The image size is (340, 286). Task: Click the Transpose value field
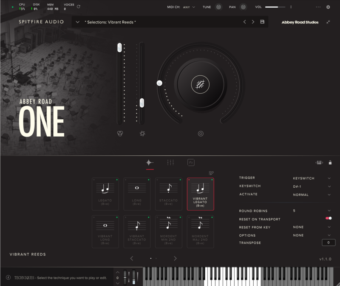click(329, 243)
